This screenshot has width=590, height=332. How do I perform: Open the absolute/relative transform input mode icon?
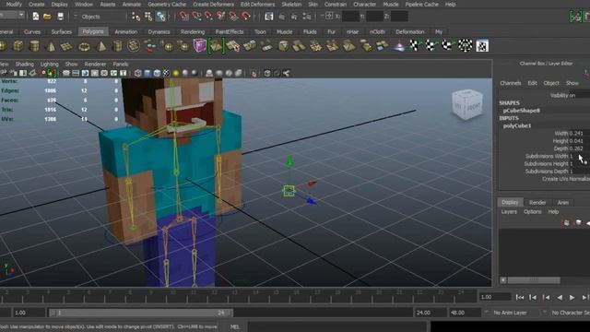[328, 17]
